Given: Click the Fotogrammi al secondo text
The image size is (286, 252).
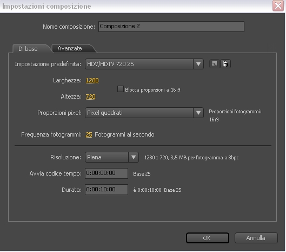Looking at the screenshot, I should point(124,134).
